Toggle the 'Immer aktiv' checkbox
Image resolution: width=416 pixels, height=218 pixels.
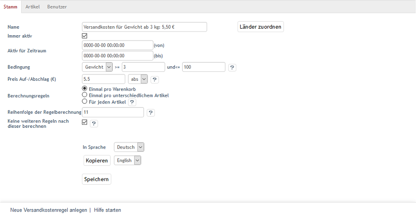[85, 36]
